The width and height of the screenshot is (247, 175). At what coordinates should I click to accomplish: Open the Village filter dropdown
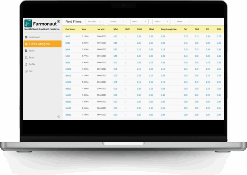[x=184, y=22]
